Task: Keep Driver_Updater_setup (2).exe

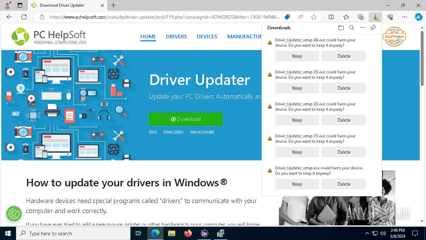Action: tap(297, 120)
